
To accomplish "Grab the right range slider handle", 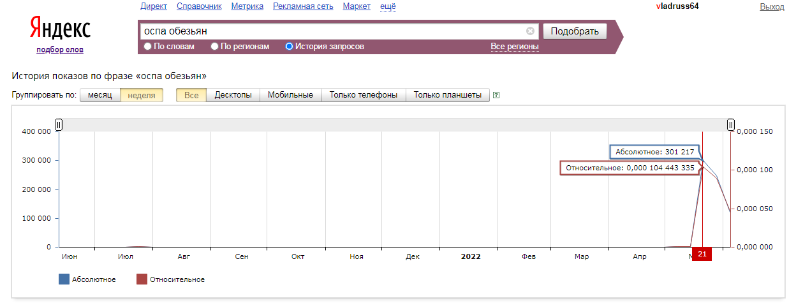I will pyautogui.click(x=731, y=125).
